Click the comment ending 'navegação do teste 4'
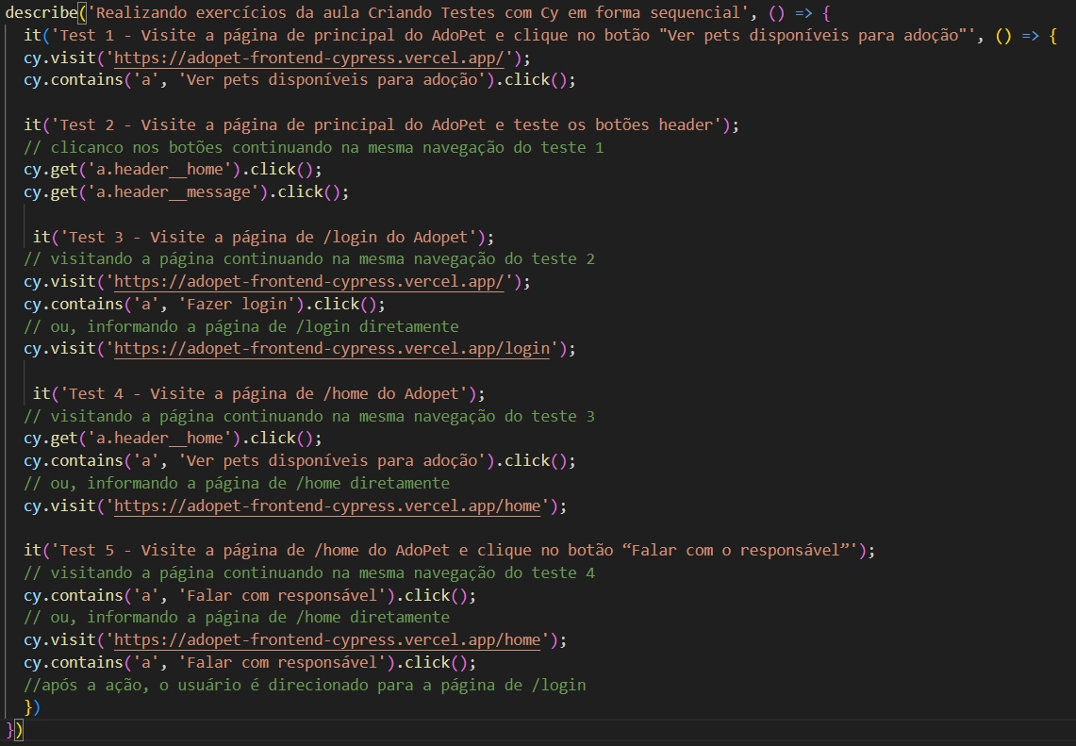This screenshot has height=746, width=1076. coord(308,573)
